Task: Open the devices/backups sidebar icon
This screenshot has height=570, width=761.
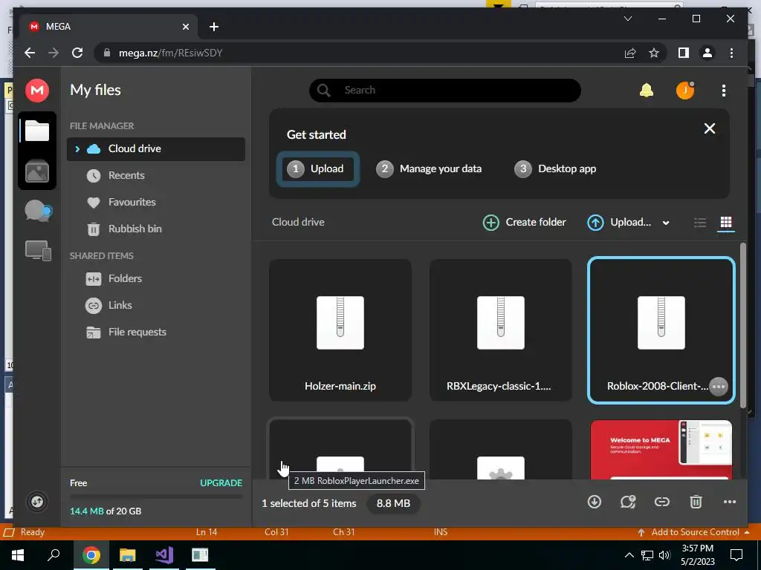Action: click(38, 251)
